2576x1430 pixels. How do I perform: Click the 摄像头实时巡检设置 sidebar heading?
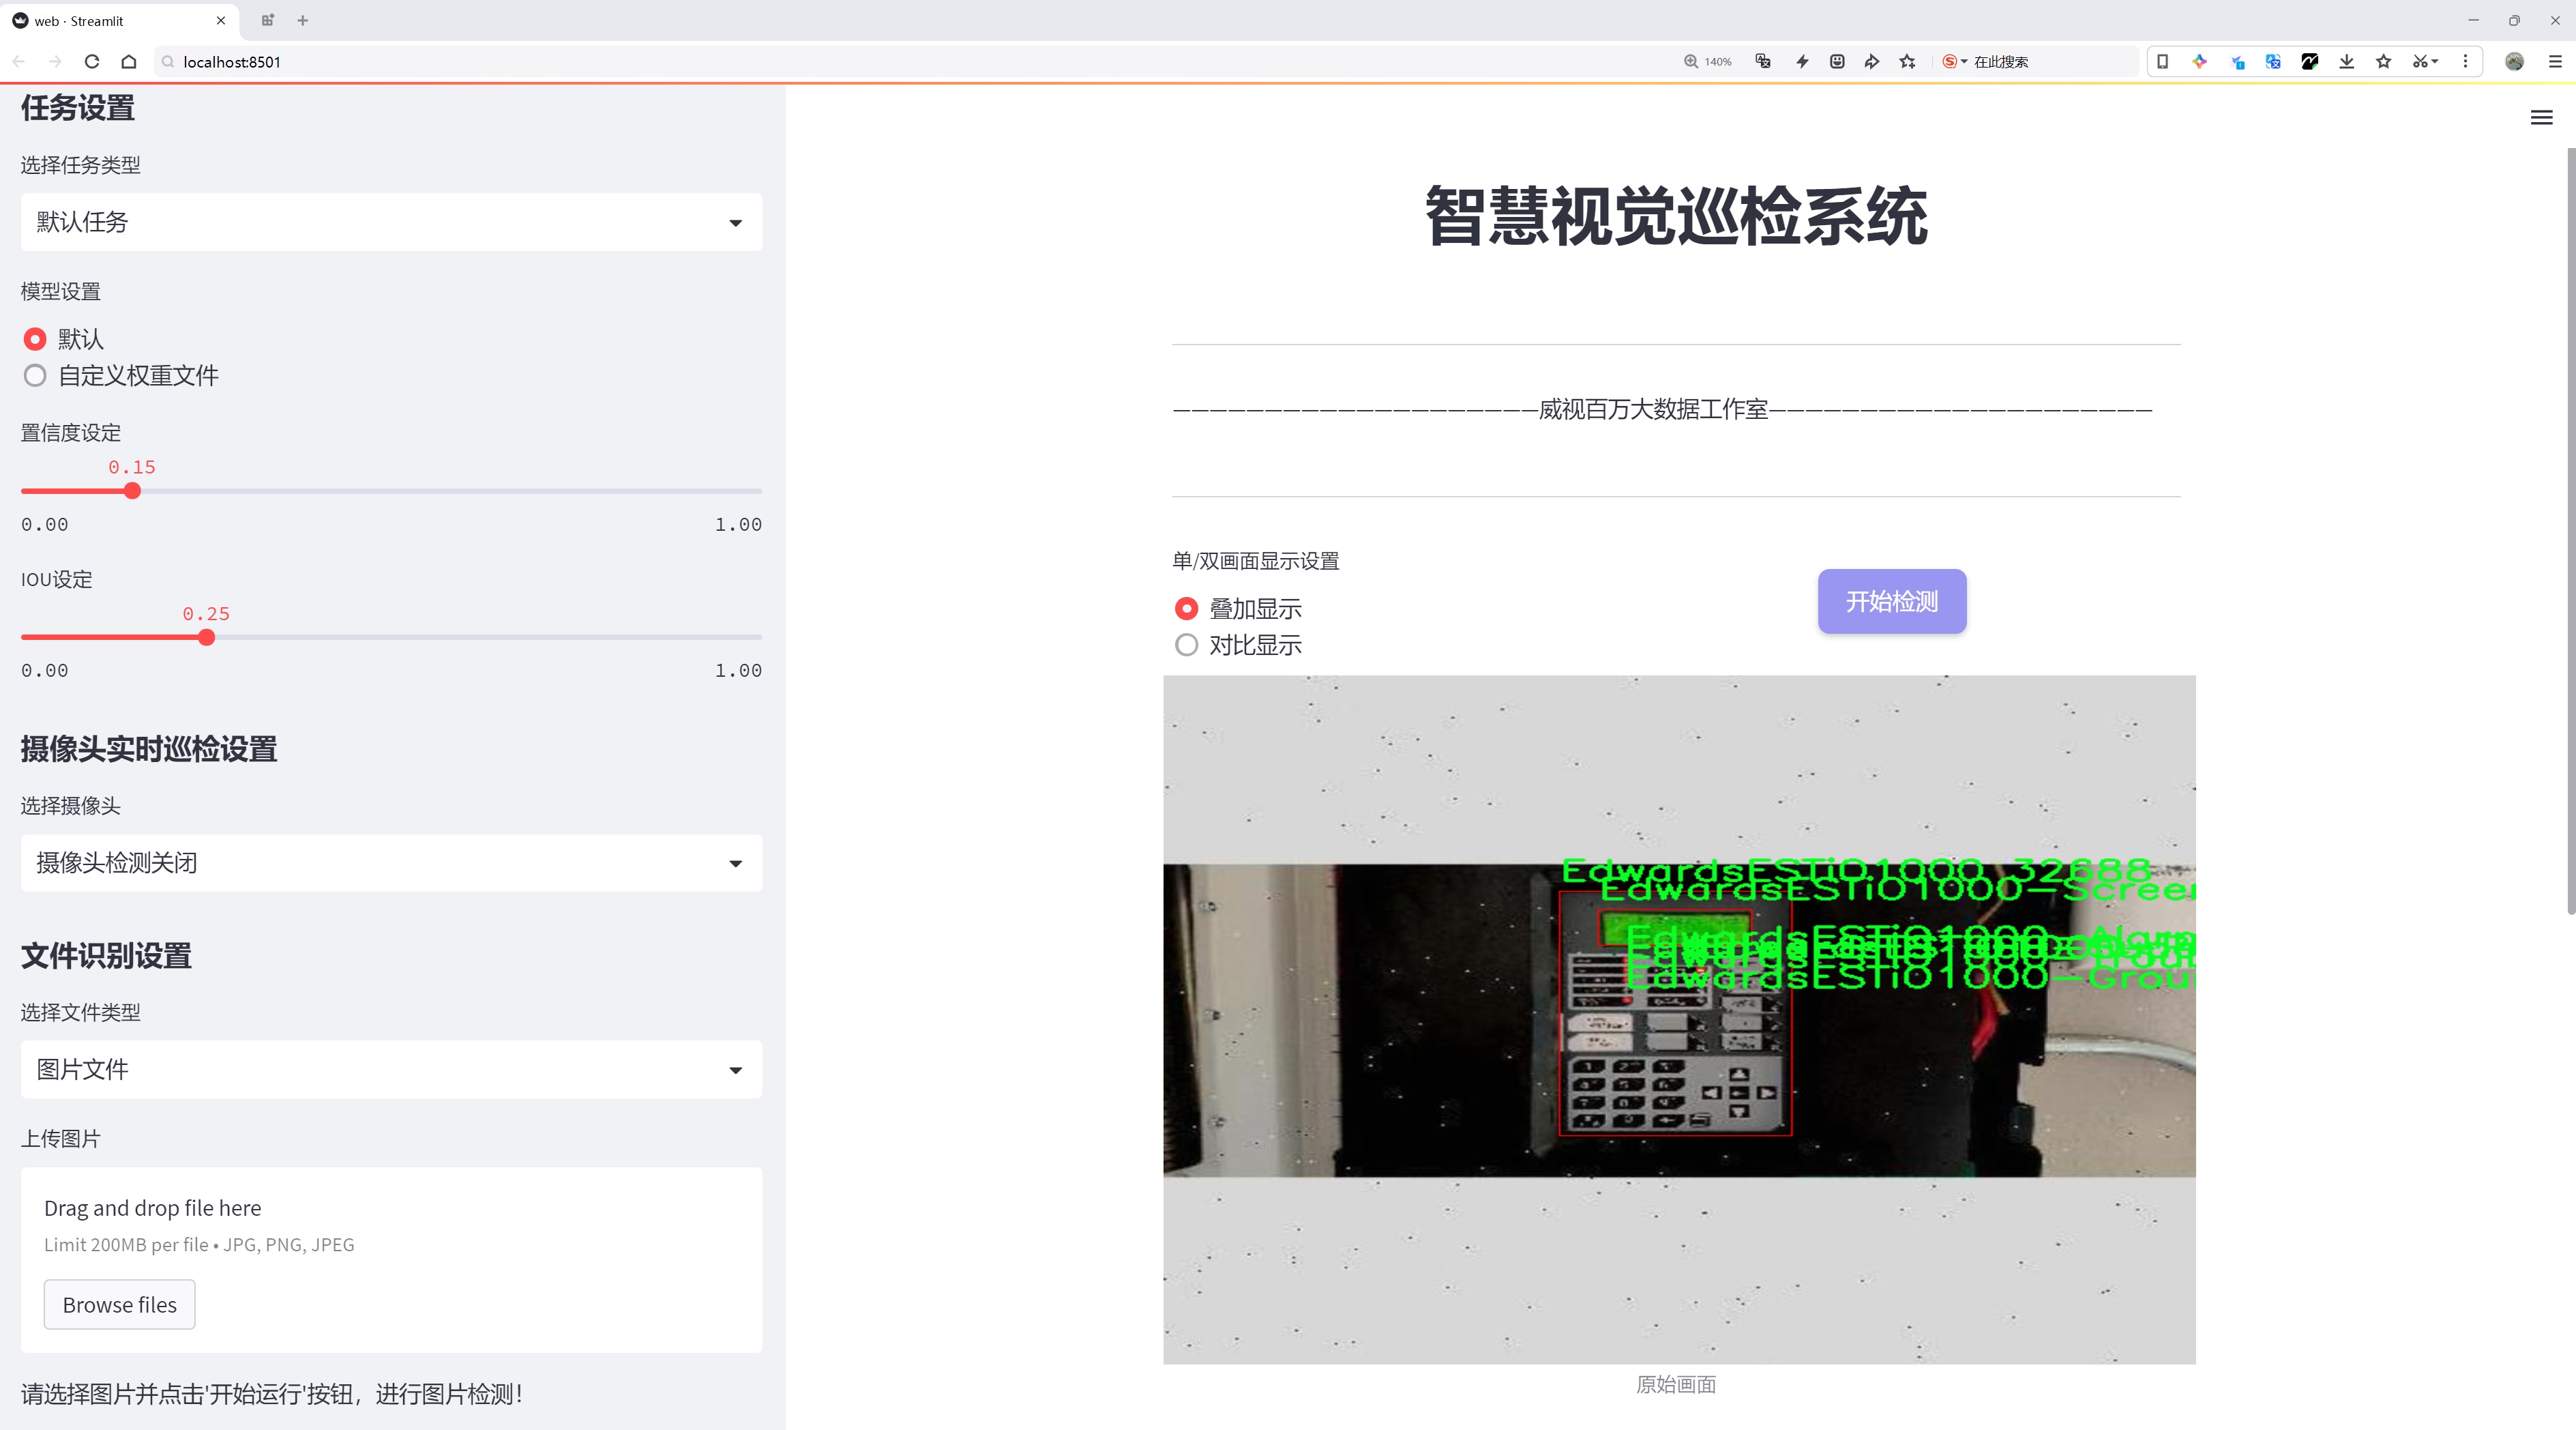click(149, 749)
